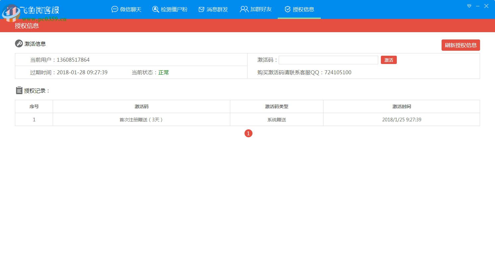Select the 首次注册赠送（3天） cell
Image resolution: width=495 pixels, height=256 pixels.
142,120
